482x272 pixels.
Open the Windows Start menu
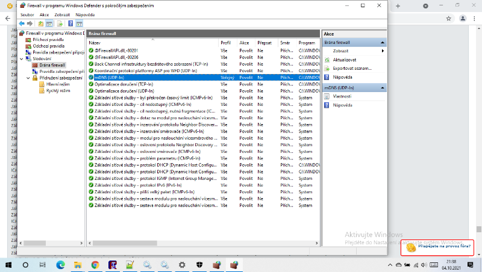click(x=8, y=265)
